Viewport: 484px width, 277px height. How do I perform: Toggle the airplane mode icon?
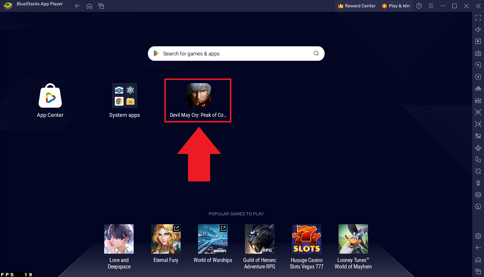tap(478, 148)
